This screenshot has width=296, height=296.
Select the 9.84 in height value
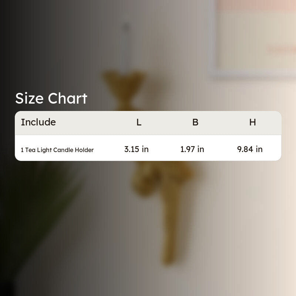tap(250, 149)
